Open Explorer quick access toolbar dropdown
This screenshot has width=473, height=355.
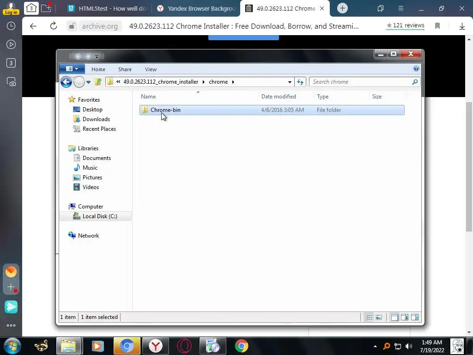click(x=97, y=56)
